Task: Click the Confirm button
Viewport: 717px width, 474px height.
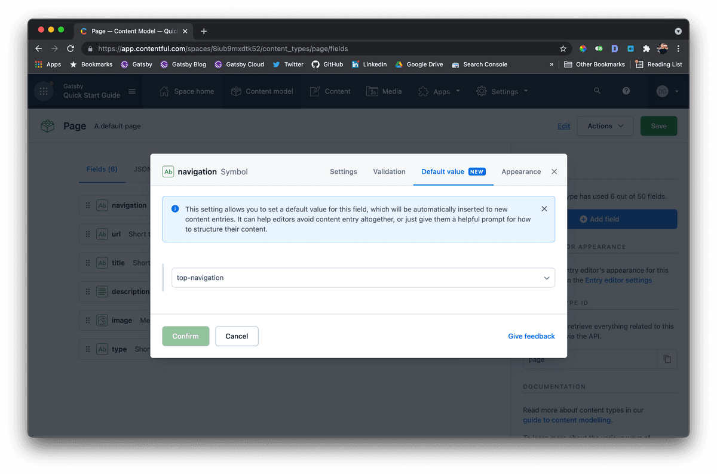Action: click(185, 336)
